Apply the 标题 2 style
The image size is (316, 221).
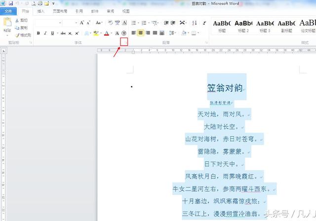click(243, 27)
